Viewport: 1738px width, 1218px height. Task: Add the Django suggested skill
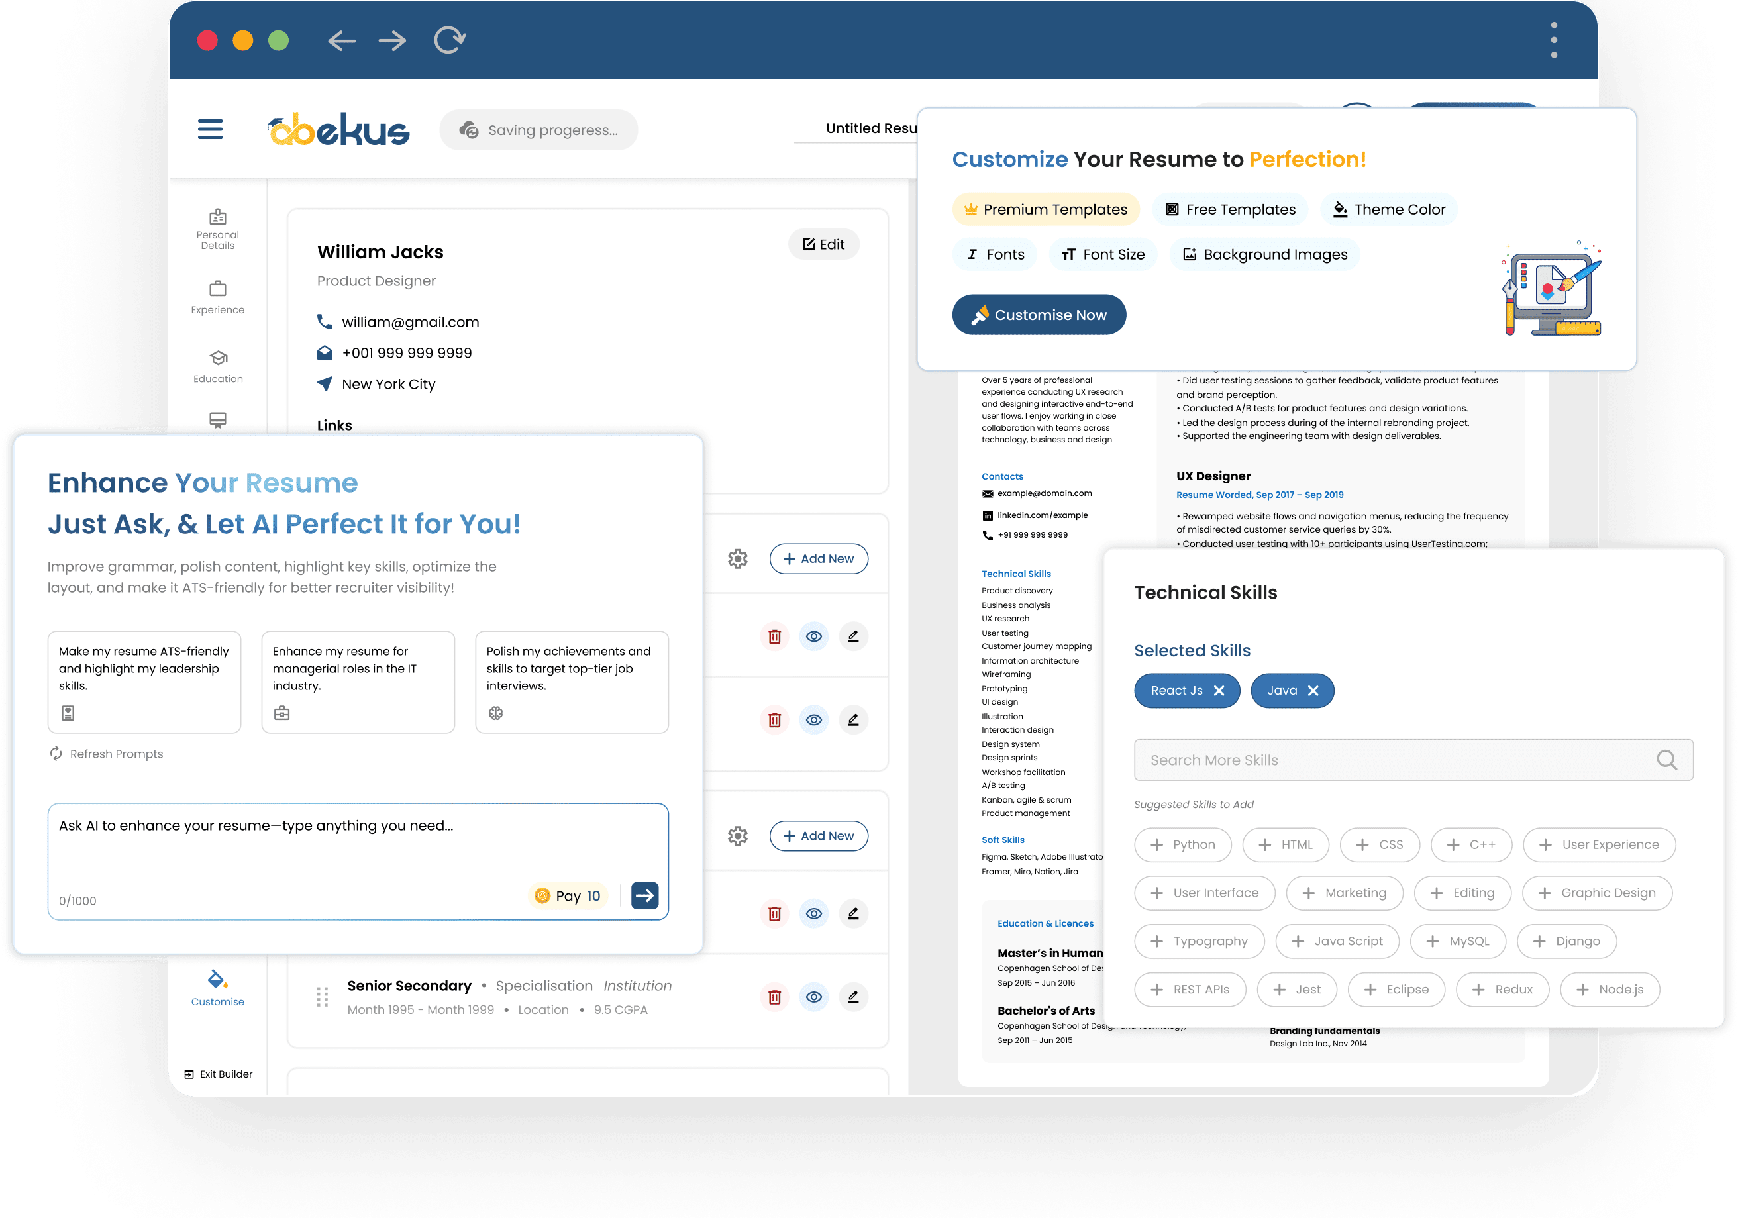(x=1567, y=941)
